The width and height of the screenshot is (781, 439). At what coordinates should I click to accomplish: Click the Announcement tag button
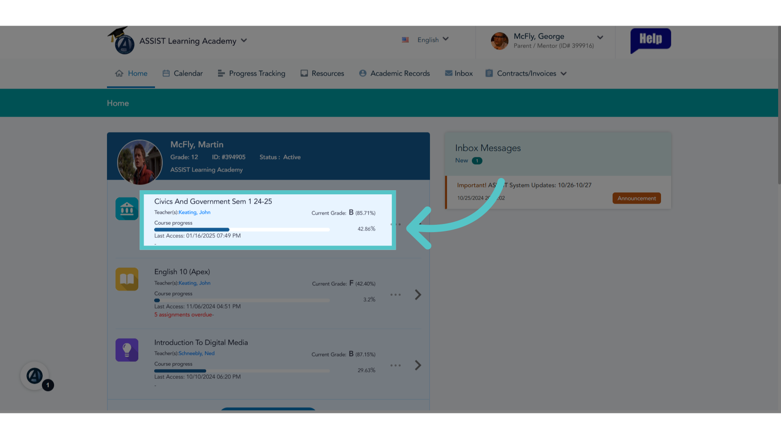click(x=637, y=198)
